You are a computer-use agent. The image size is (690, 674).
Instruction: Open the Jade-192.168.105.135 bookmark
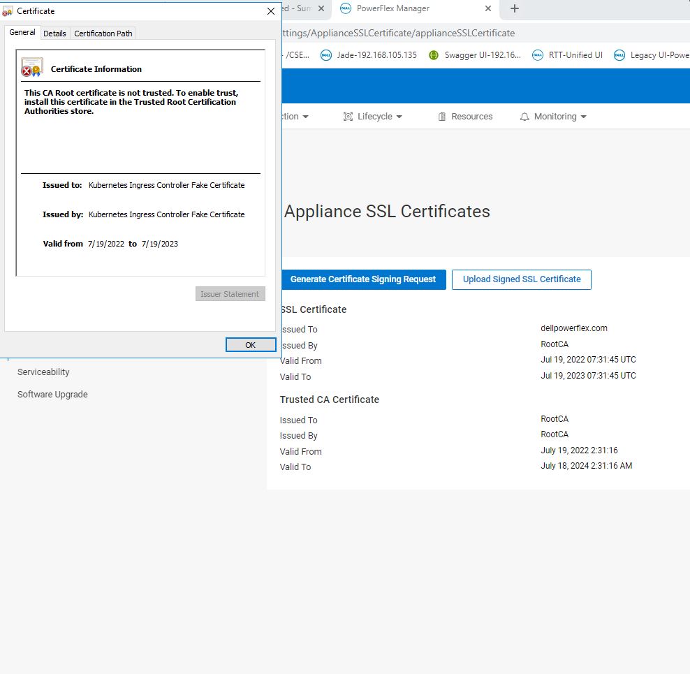click(x=369, y=55)
